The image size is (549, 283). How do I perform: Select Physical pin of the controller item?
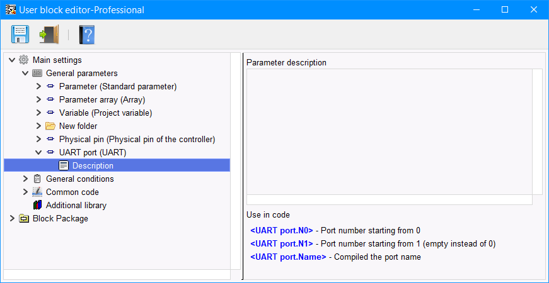[x=137, y=140]
